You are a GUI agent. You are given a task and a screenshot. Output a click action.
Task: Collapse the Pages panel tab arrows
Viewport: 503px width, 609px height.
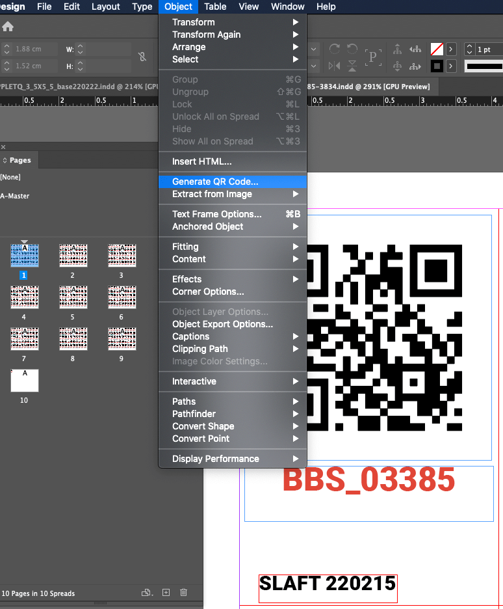5,161
